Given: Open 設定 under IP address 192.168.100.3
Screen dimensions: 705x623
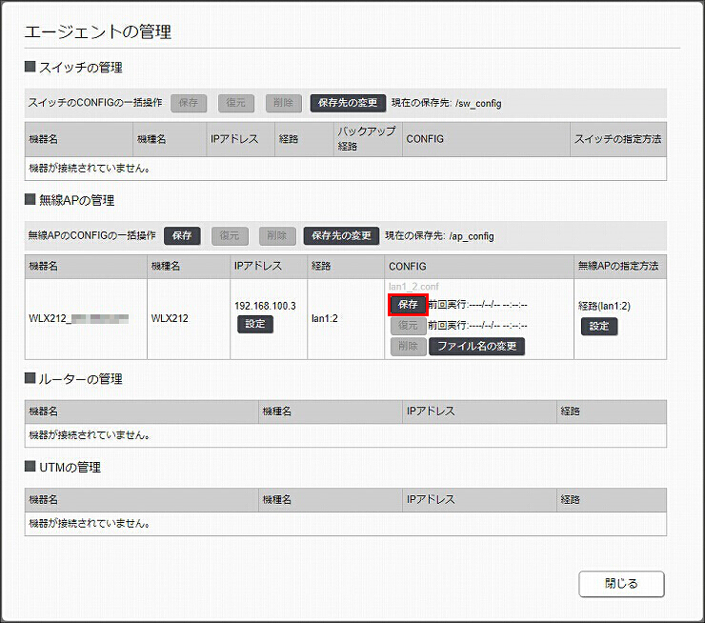Looking at the screenshot, I should pos(255,324).
